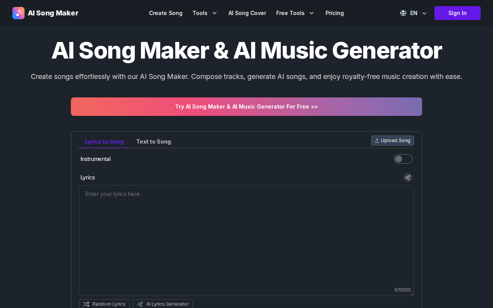Click the Sign In button
The height and width of the screenshot is (308, 493).
pyautogui.click(x=457, y=13)
